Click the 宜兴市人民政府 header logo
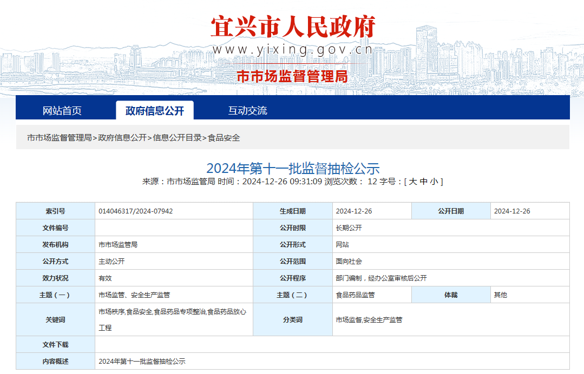This screenshot has width=584, height=374. point(293,27)
